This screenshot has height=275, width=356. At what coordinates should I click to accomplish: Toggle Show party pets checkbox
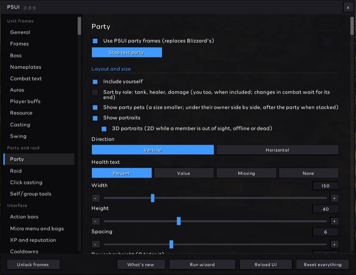pos(95,107)
